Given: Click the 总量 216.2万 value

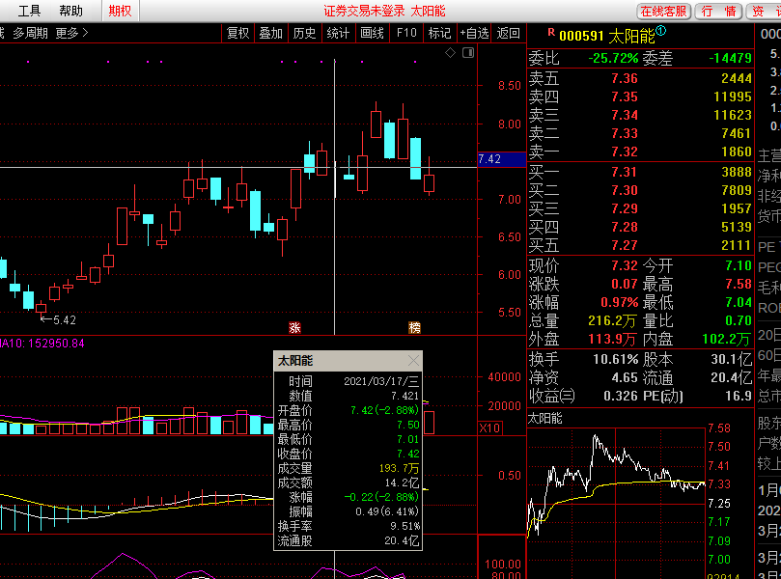Looking at the screenshot, I should pos(612,321).
